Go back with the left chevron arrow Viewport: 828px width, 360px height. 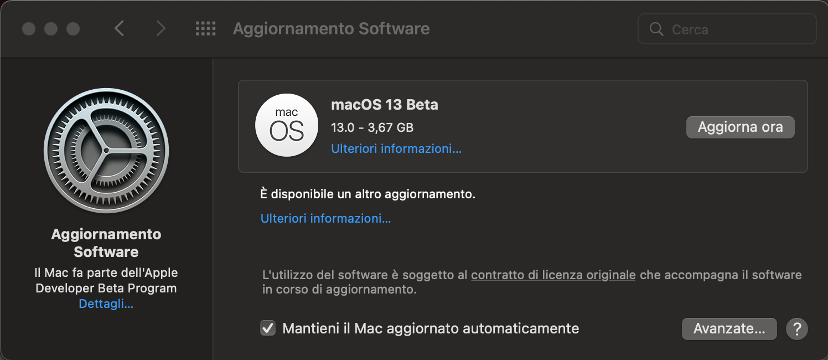coord(119,28)
